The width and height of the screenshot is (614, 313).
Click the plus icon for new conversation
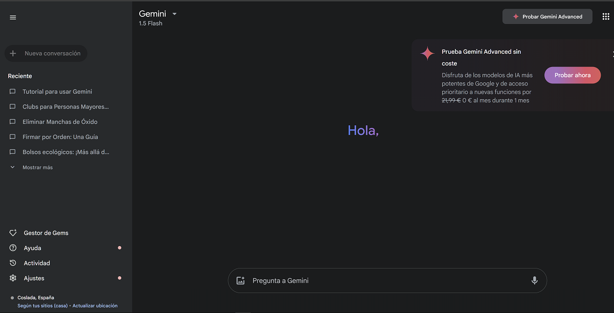pyautogui.click(x=13, y=53)
